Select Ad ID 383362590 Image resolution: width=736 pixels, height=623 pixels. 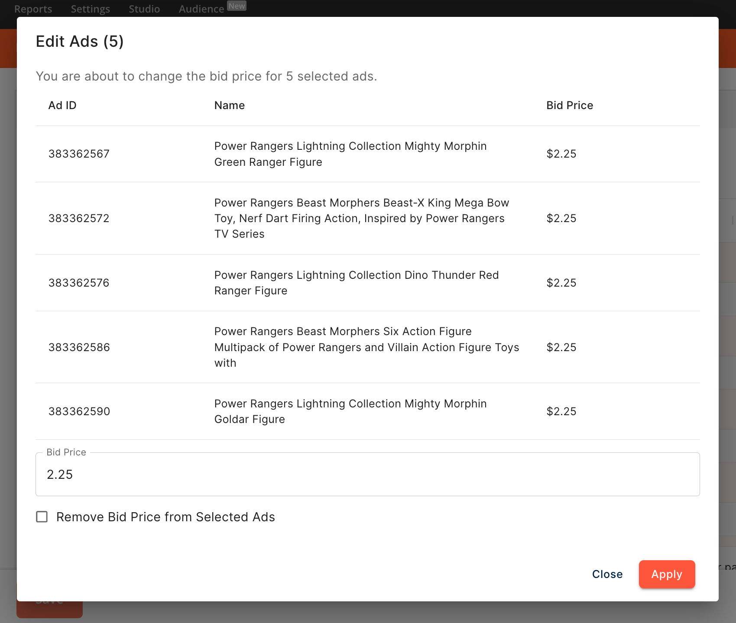(79, 411)
